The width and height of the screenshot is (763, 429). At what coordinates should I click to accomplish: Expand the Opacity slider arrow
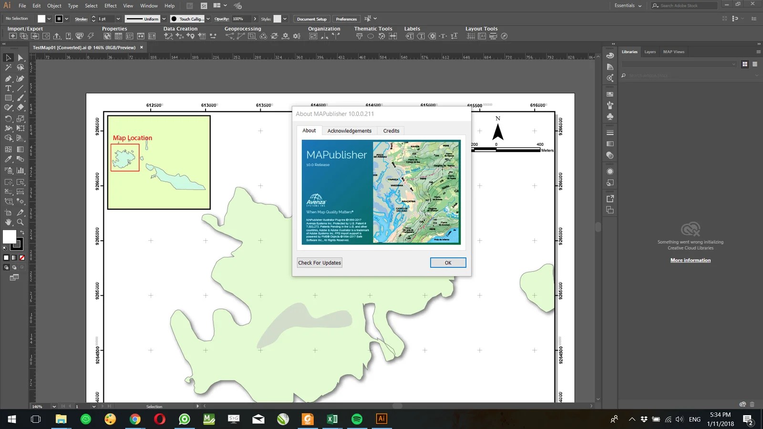(x=255, y=19)
